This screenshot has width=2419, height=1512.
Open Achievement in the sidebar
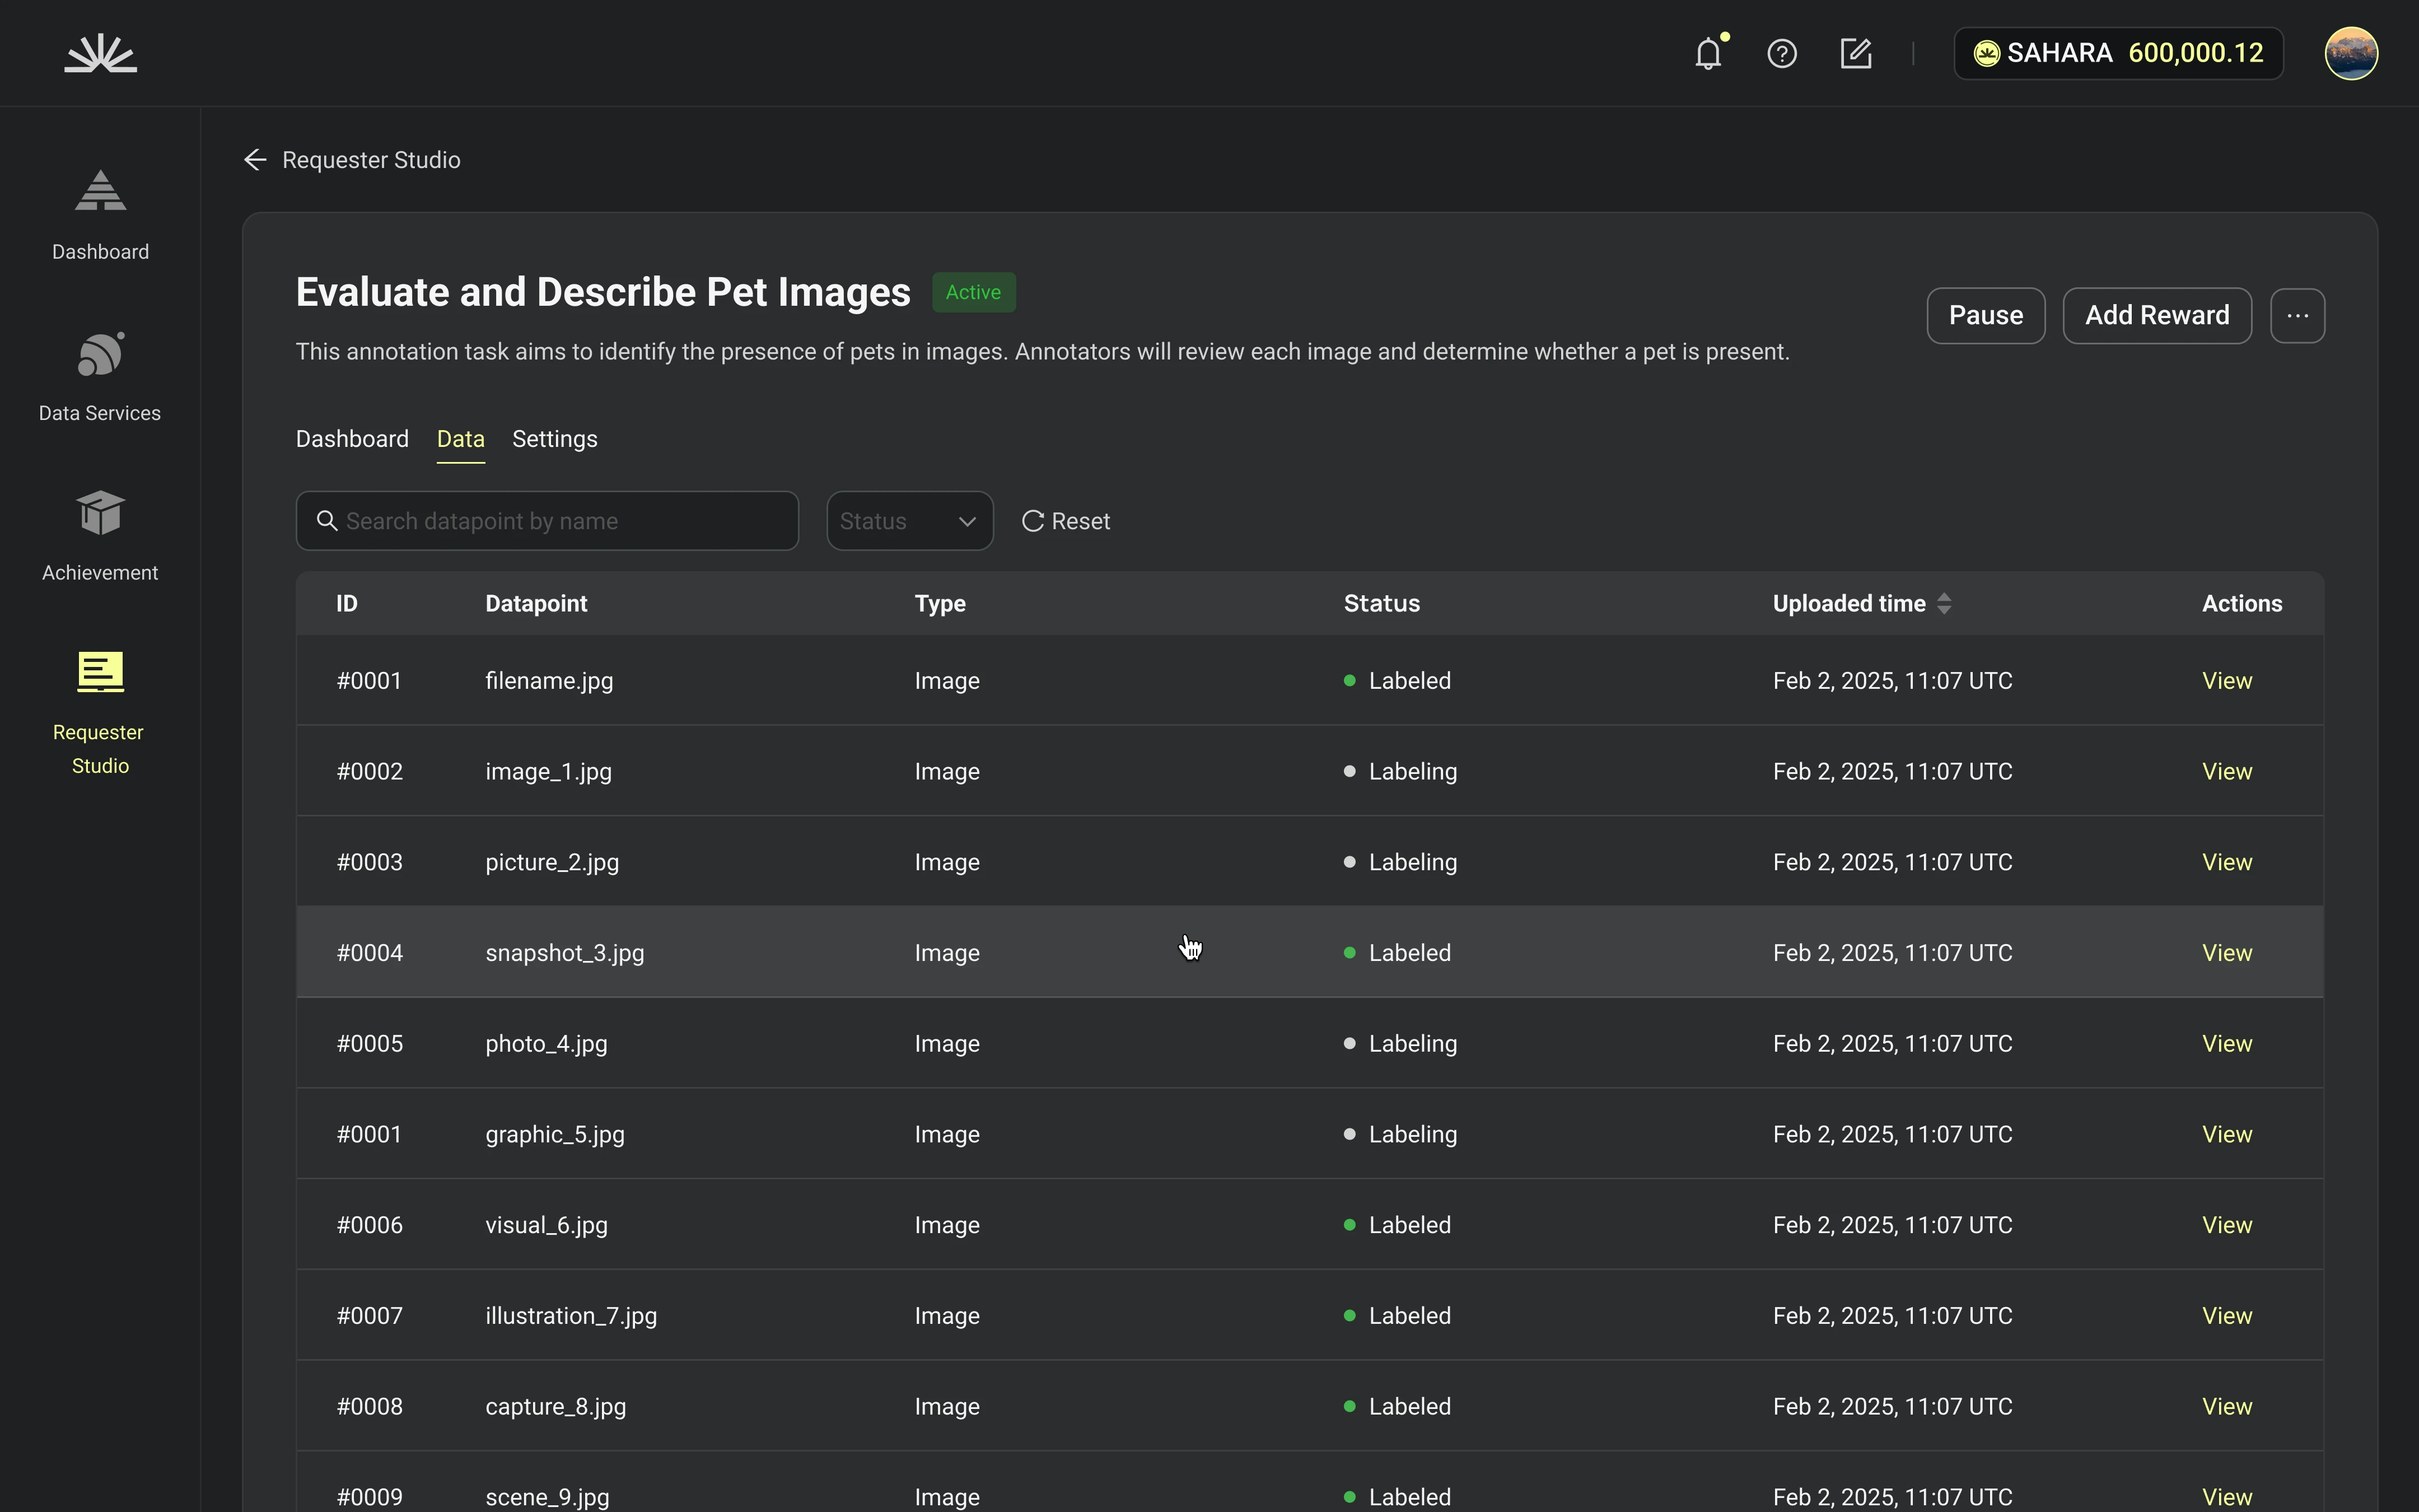(x=100, y=536)
